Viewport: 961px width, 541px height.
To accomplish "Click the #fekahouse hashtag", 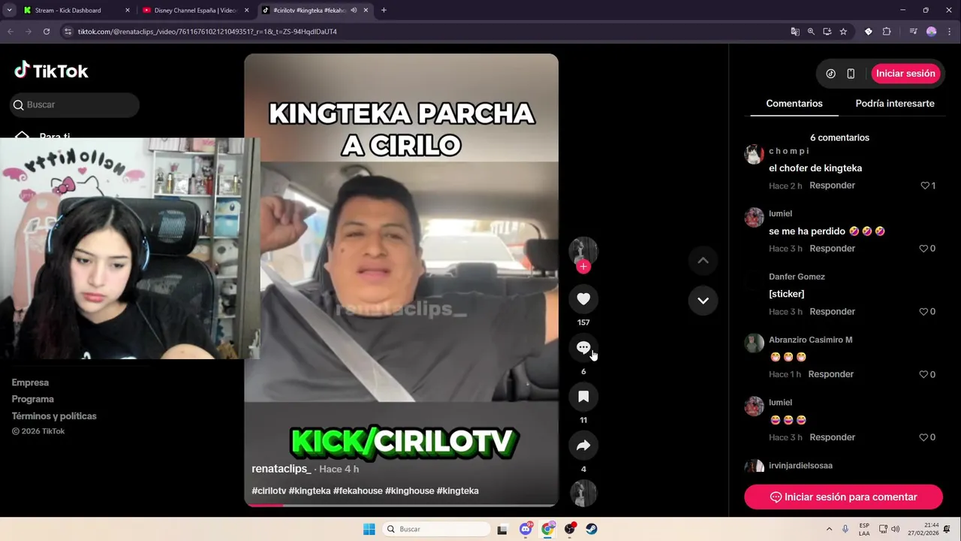I will [358, 491].
